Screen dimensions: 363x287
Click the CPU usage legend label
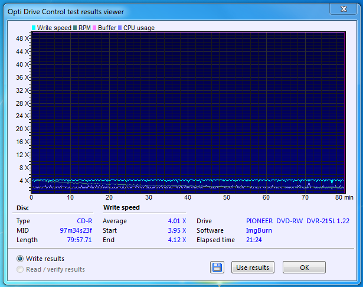pyautogui.click(x=139, y=28)
